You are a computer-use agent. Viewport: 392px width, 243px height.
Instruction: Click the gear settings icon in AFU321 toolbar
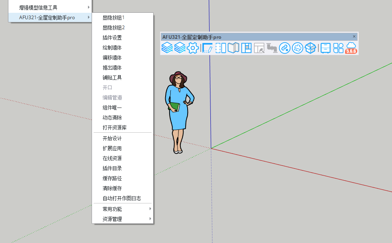[x=193, y=48]
